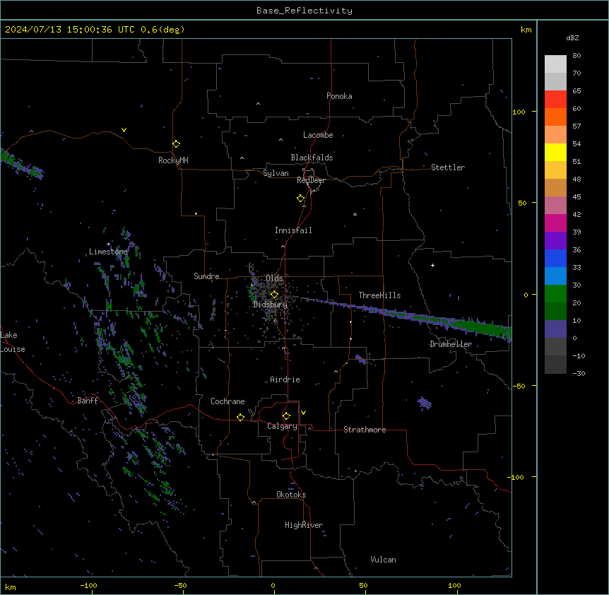The width and height of the screenshot is (609, 595).
Task: Click the Stettler town label
Action: tap(447, 167)
